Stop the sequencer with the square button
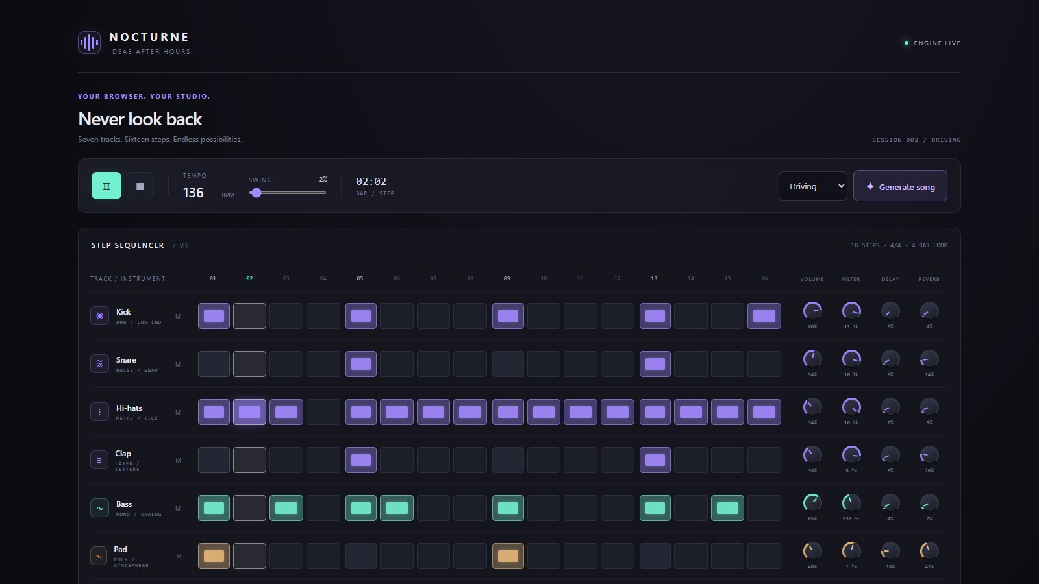 (140, 186)
